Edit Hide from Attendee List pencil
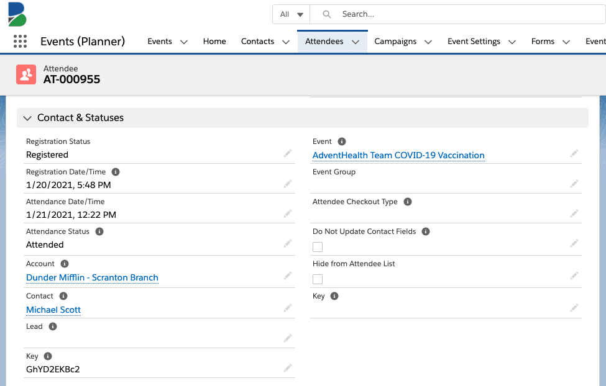This screenshot has width=606, height=386. pyautogui.click(x=574, y=276)
